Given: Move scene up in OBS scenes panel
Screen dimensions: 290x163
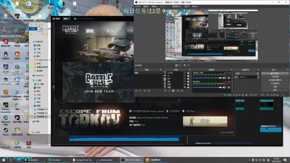Looking at the screenshot, I should [145, 91].
